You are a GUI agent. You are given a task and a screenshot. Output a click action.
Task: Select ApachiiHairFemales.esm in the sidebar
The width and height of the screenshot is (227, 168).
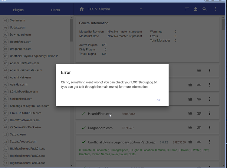[x=28, y=70]
